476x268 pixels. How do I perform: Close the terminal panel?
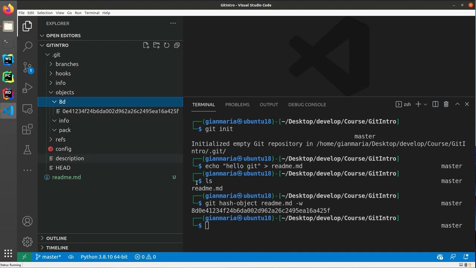(x=467, y=104)
